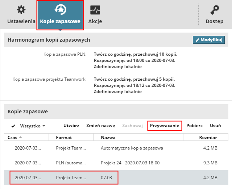Sort by the Nazwa column header

point(108,138)
